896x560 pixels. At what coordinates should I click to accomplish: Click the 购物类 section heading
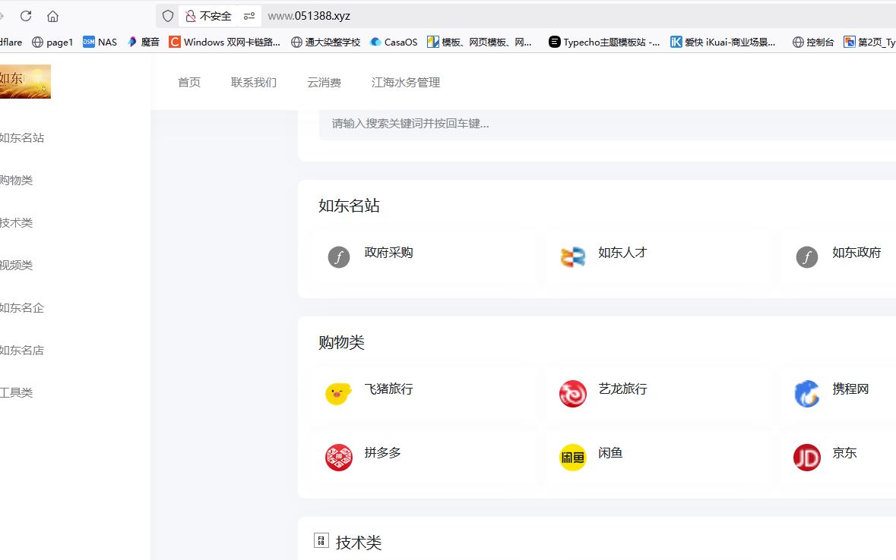tap(341, 342)
